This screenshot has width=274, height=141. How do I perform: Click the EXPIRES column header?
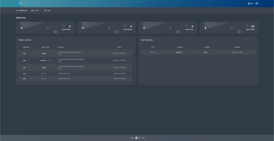[x=237, y=47]
